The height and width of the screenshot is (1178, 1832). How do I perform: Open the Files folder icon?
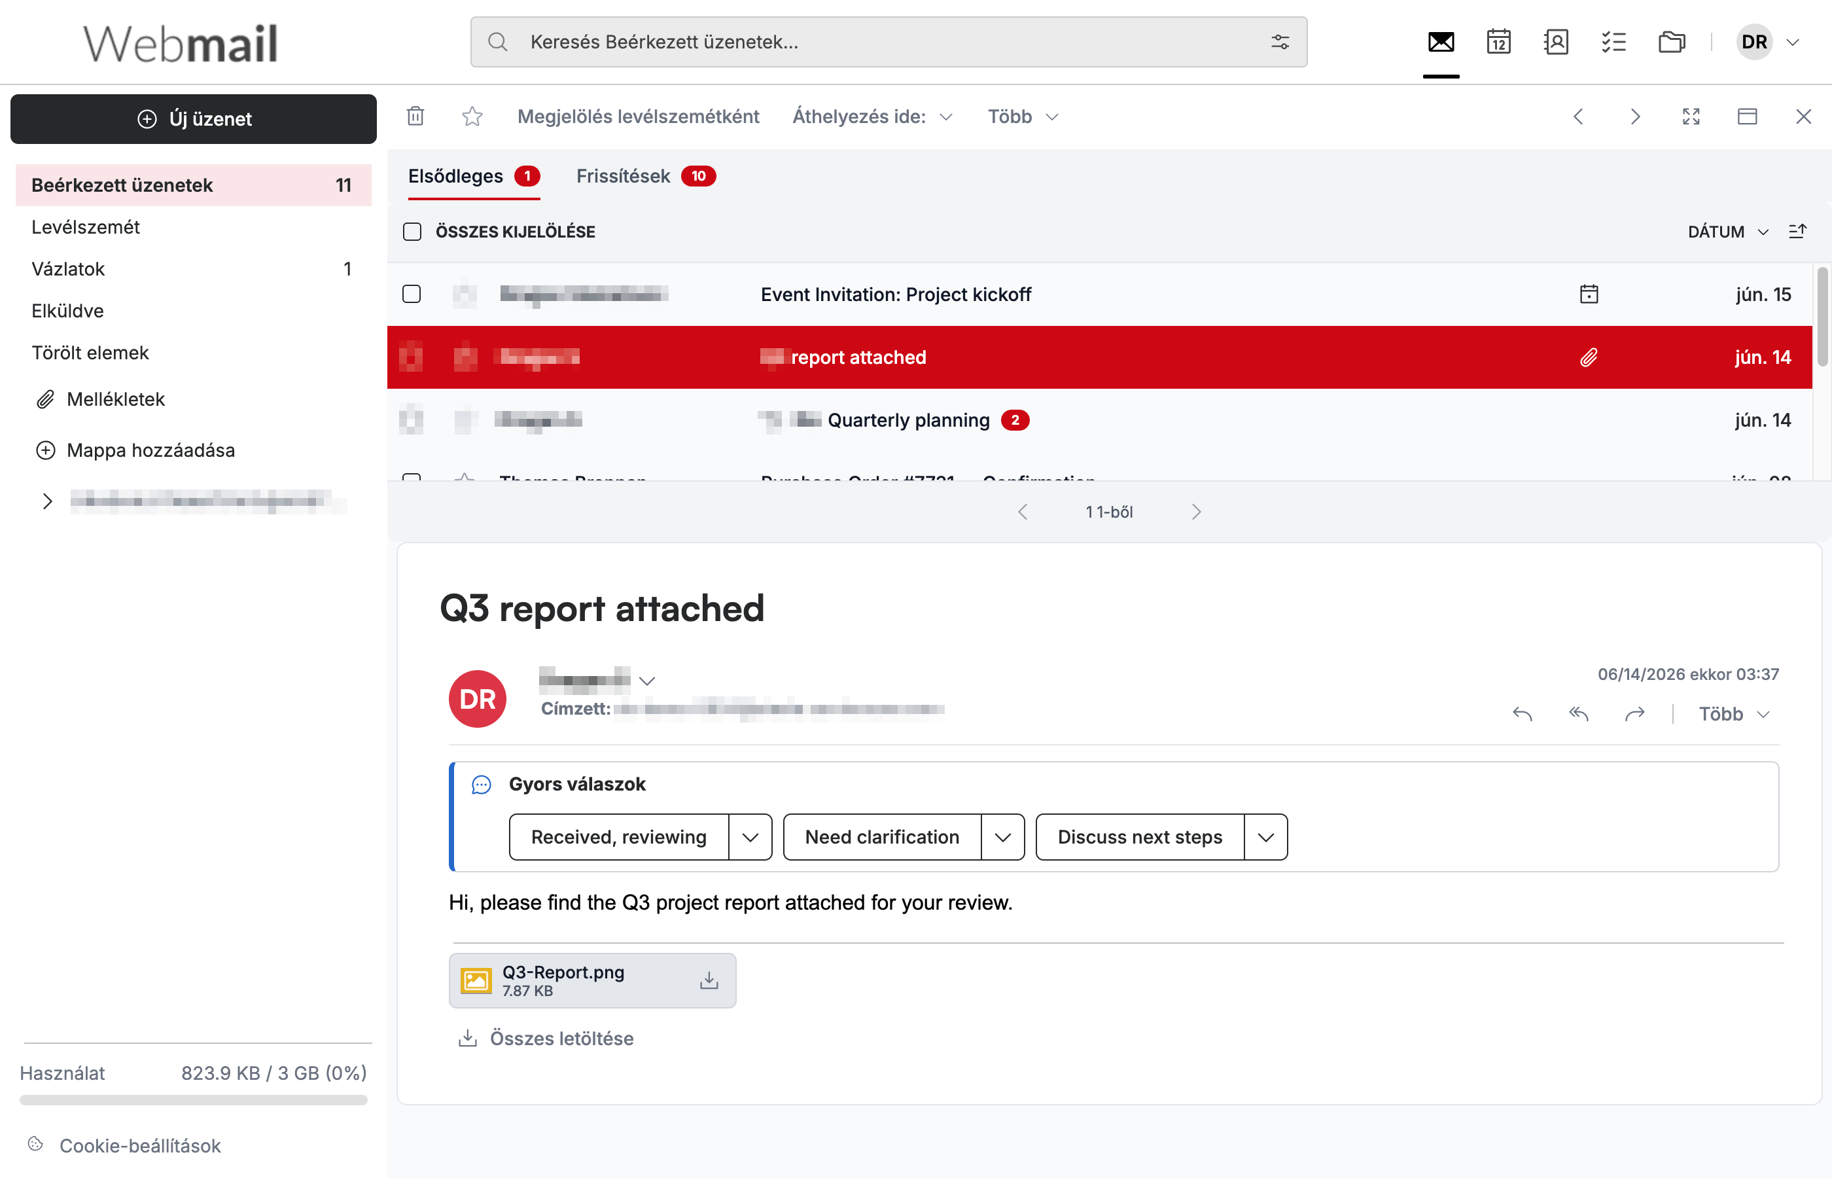[x=1672, y=42]
